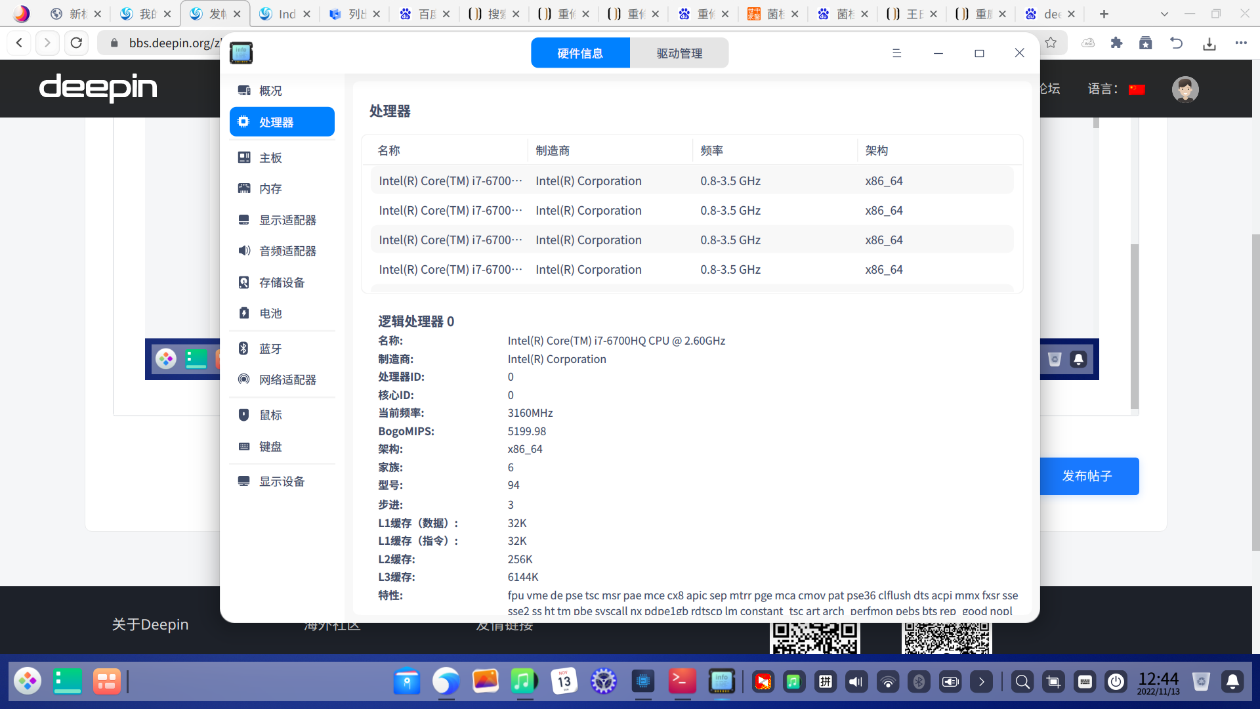Open the 概况 overview section
Screen dimensions: 1260x709
point(270,91)
